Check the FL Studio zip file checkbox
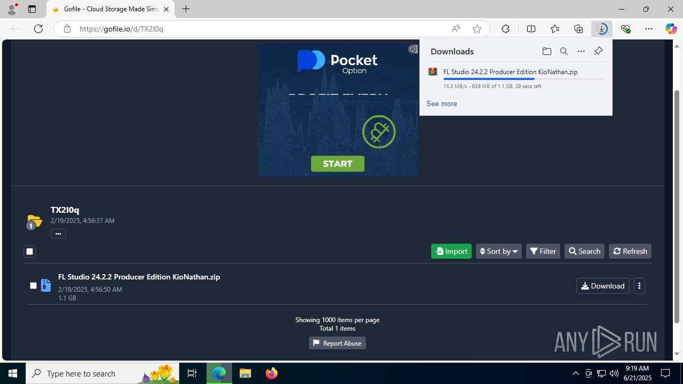This screenshot has width=683, height=384. pyautogui.click(x=33, y=286)
